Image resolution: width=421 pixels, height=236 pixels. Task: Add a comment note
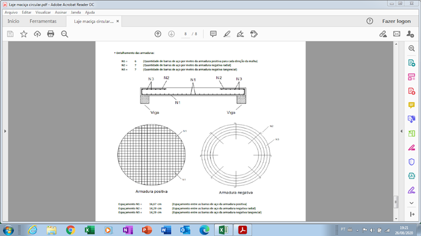[x=213, y=34]
